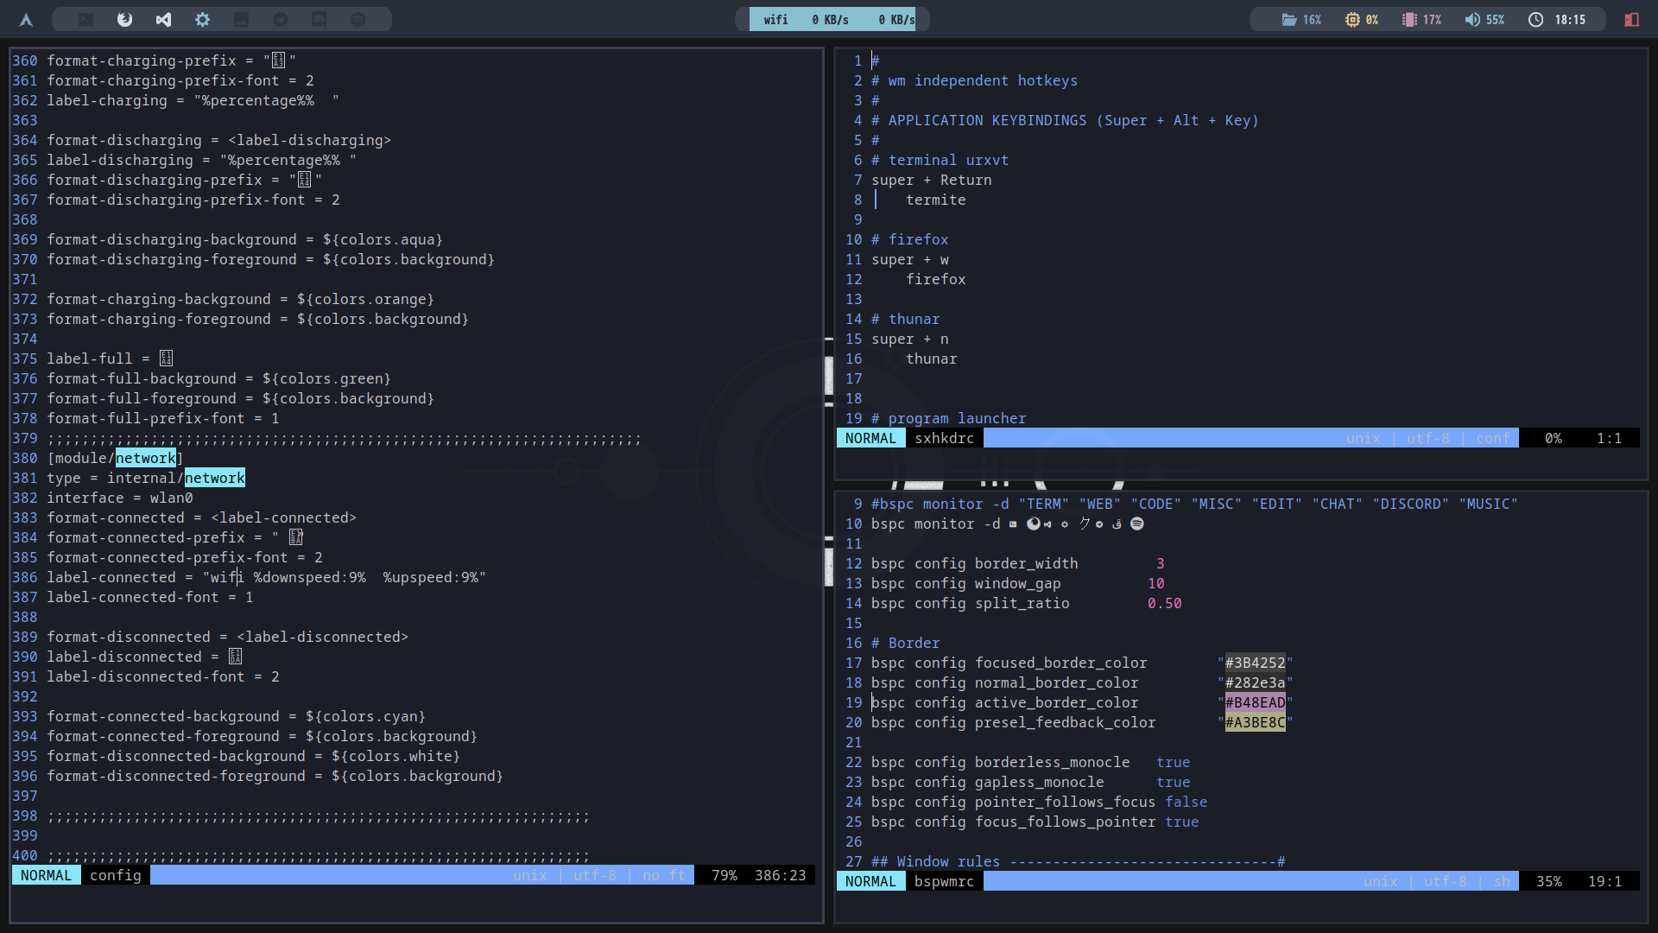Viewport: 1658px width, 933px height.
Task: Switch to the Discord workspace icon
Action: (319, 19)
